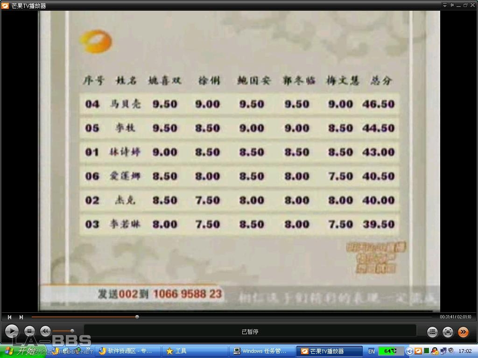Open the title bar dropdown menu arrow
Viewport: 478px width, 358px height.
[x=445, y=5]
